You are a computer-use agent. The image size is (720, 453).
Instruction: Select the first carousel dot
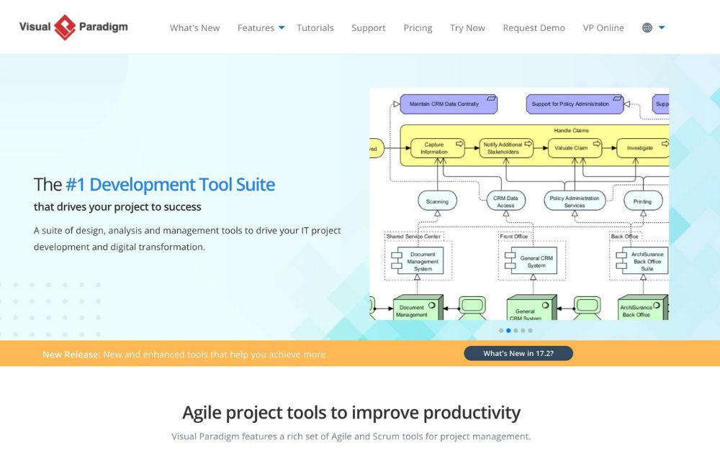(x=501, y=331)
